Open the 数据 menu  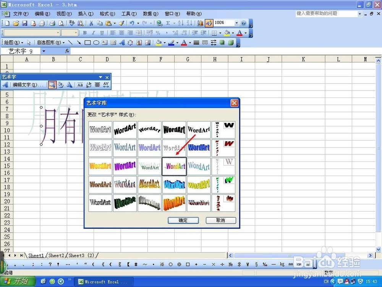(151, 14)
